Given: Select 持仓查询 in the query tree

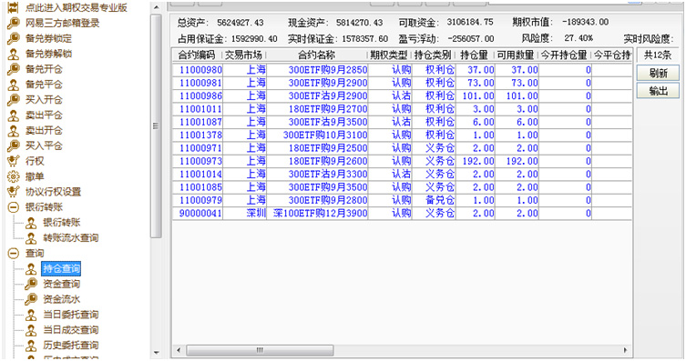Looking at the screenshot, I should pos(61,268).
